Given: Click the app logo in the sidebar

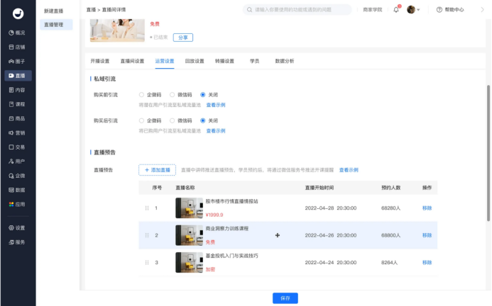Looking at the screenshot, I should point(18,13).
